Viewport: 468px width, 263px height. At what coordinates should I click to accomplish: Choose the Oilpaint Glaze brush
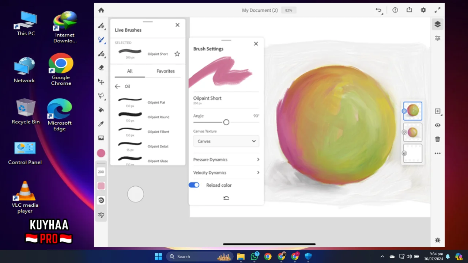click(x=147, y=160)
